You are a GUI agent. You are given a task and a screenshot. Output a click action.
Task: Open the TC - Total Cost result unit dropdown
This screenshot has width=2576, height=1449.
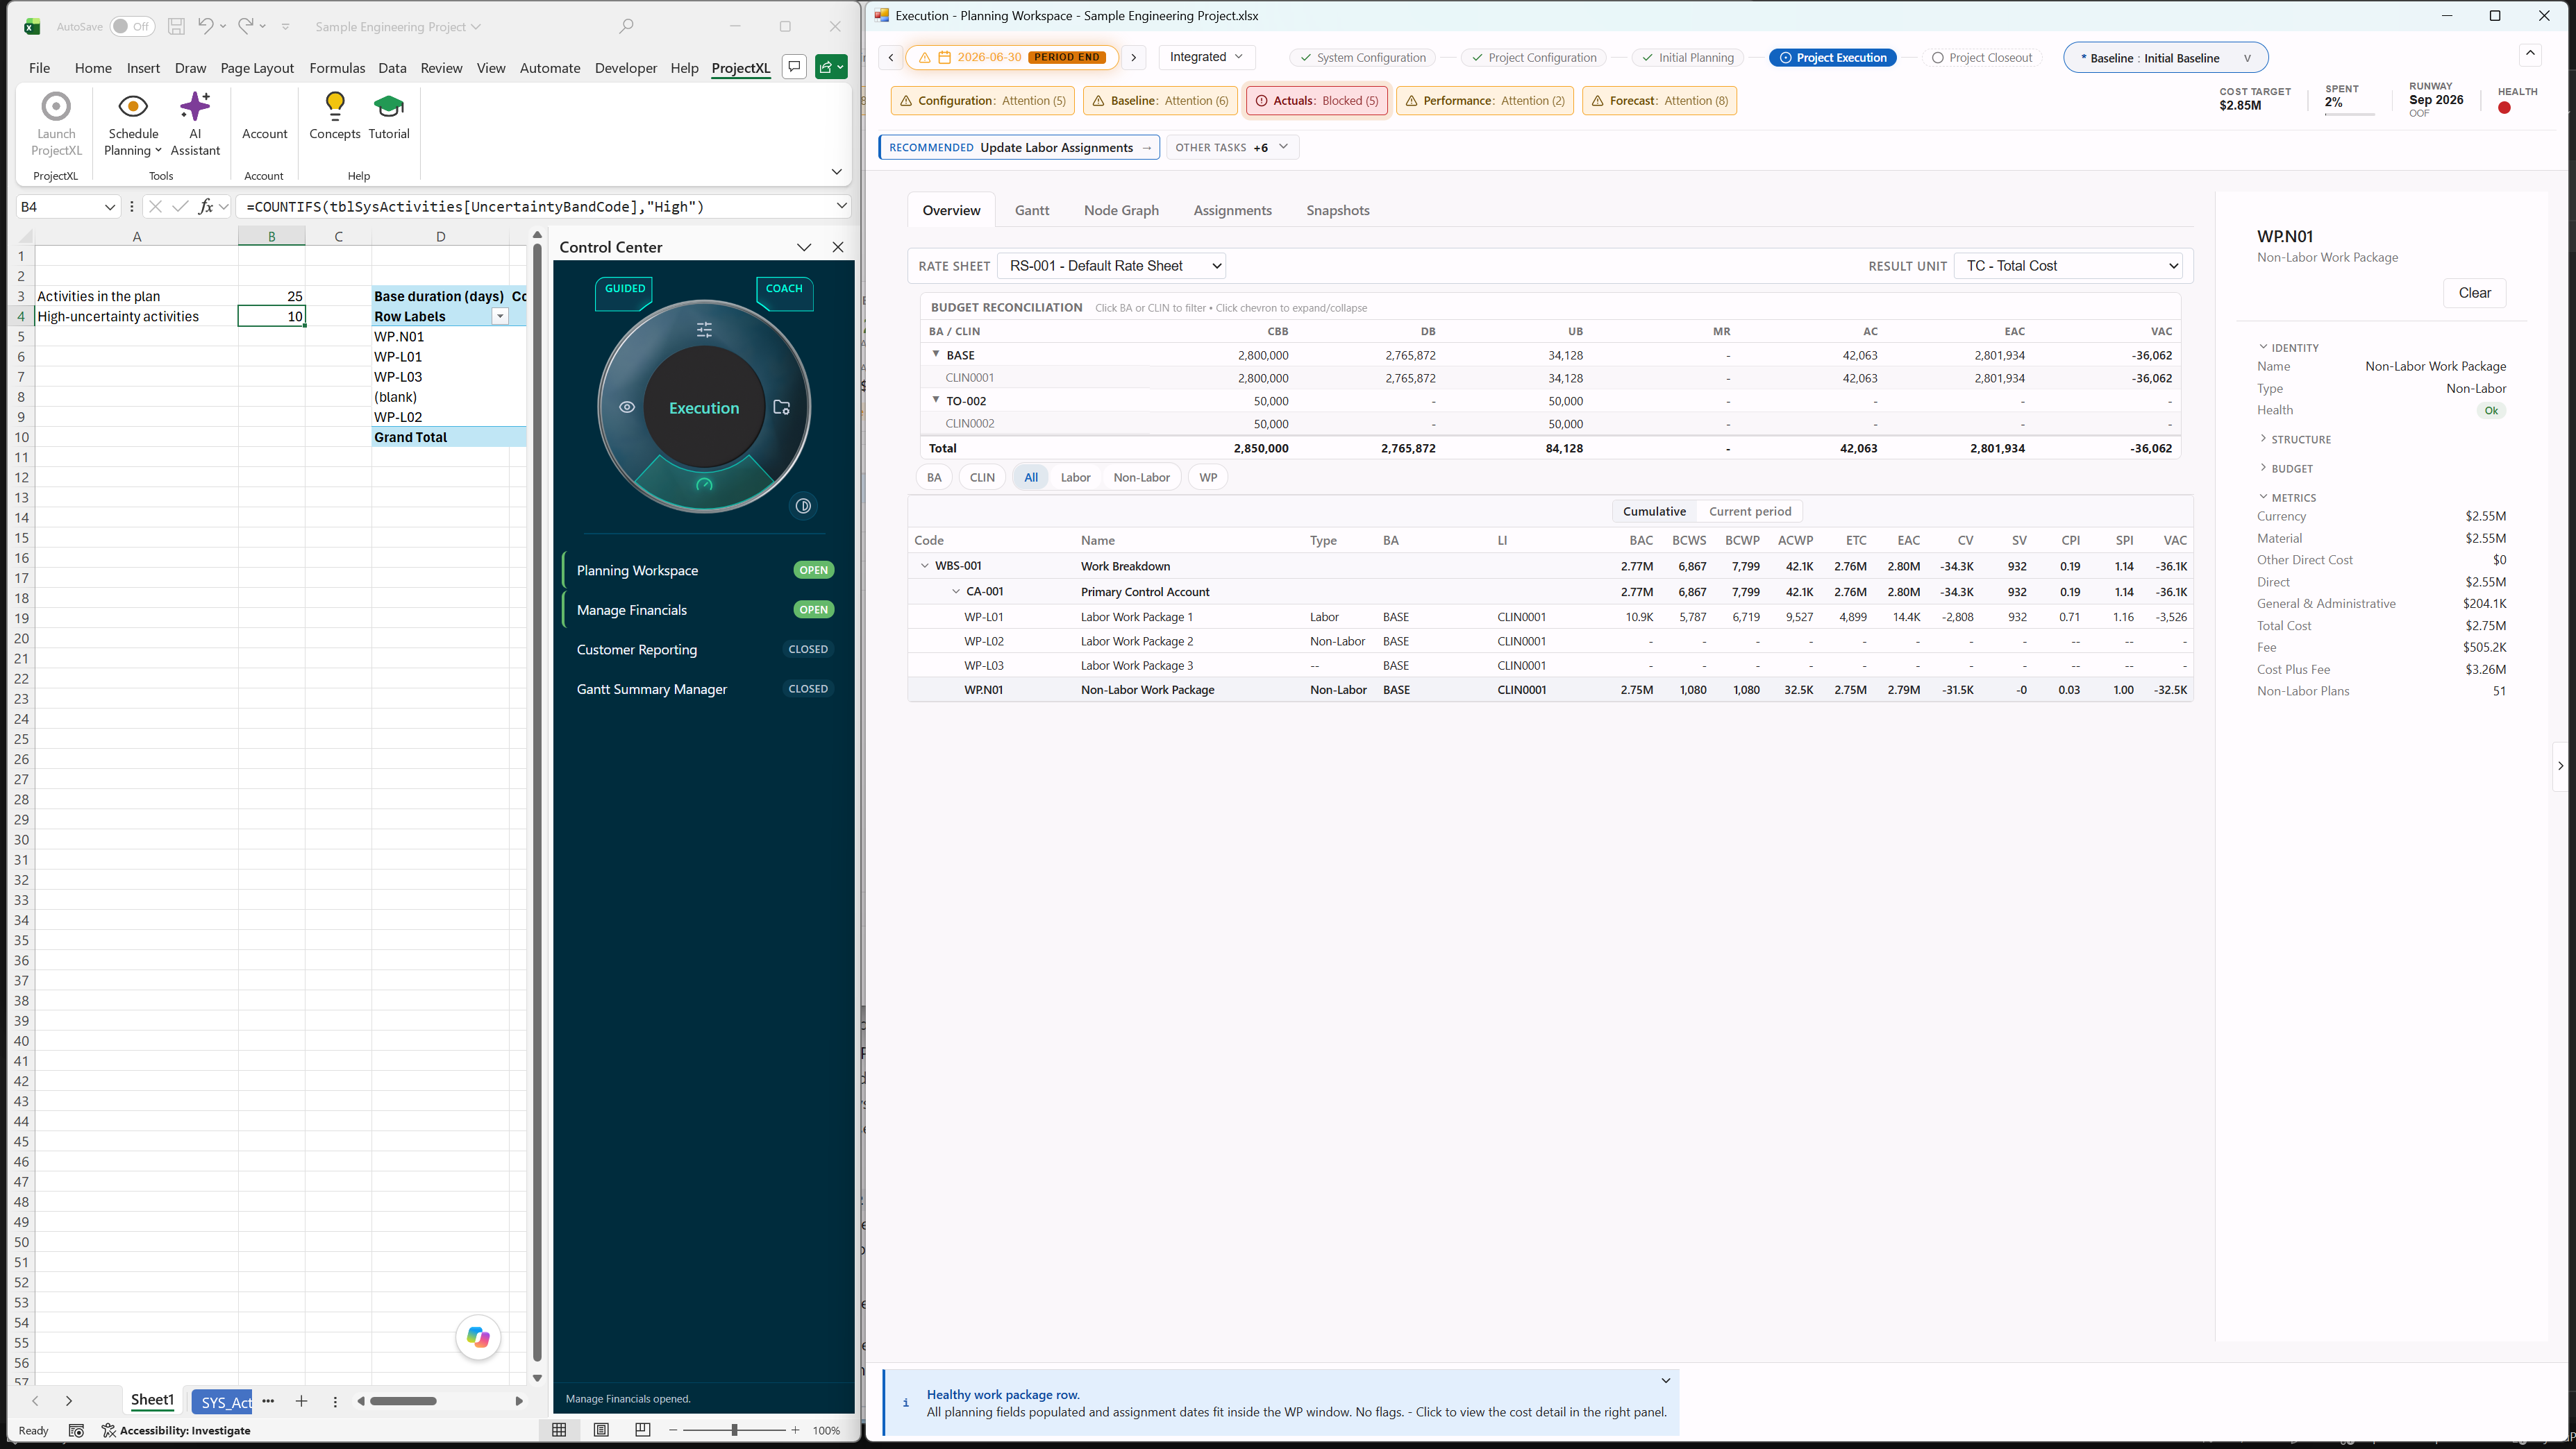(x=2067, y=266)
